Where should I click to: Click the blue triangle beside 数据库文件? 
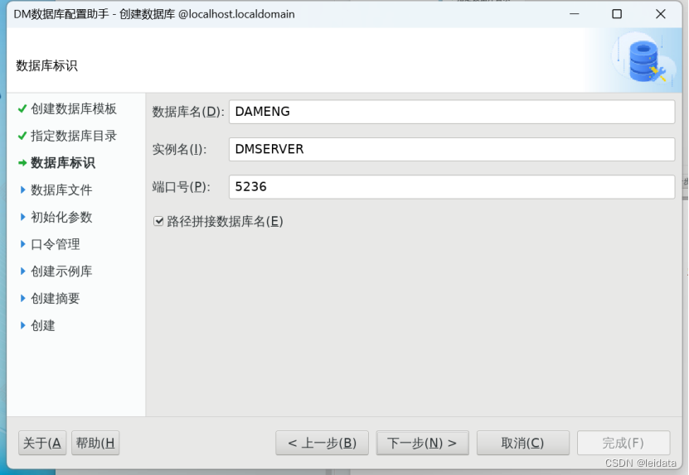(23, 190)
